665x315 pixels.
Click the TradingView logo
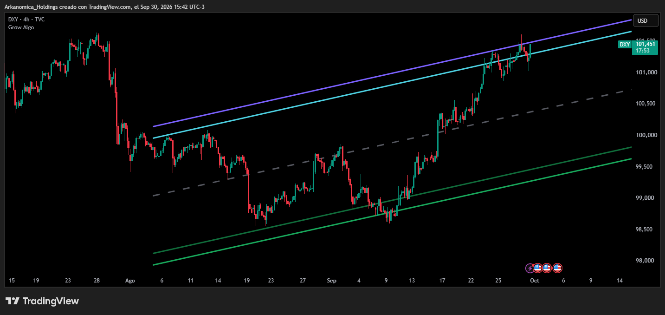42,301
